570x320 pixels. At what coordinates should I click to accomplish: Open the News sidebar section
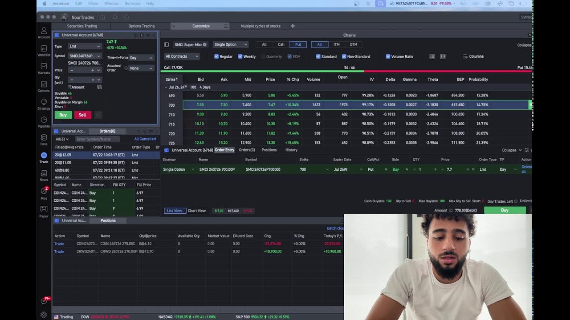click(44, 176)
